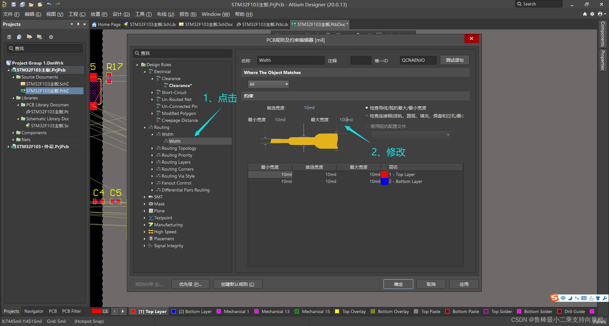Viewport: 609px width, 326px height.
Task: Select the check connected copper width radio
Action: point(367,116)
